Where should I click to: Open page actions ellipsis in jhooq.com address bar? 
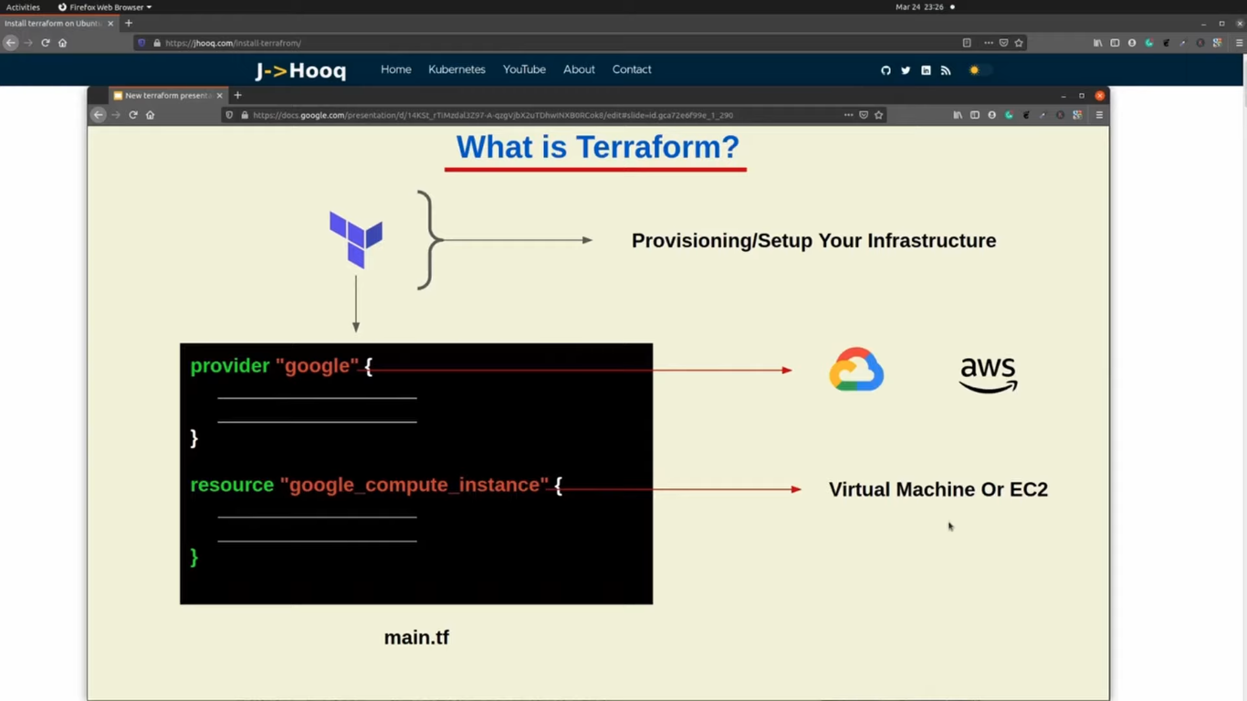(988, 43)
